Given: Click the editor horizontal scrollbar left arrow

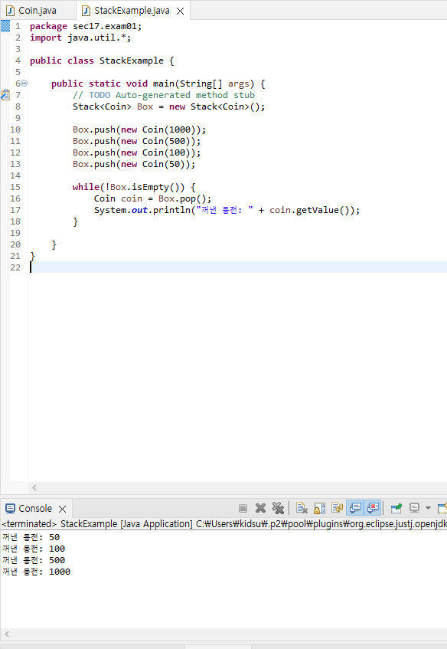Looking at the screenshot, I should (34, 487).
